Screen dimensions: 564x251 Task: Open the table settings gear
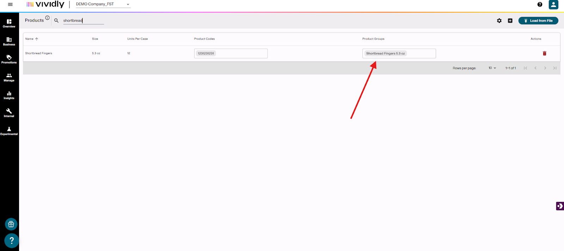[x=499, y=21]
